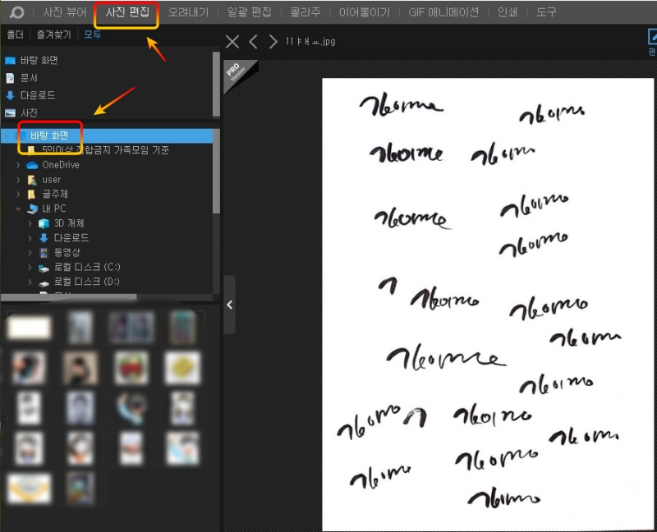Viewport: 657px width, 532px height.
Task: Select the 동영상 folder
Action: [x=67, y=252]
